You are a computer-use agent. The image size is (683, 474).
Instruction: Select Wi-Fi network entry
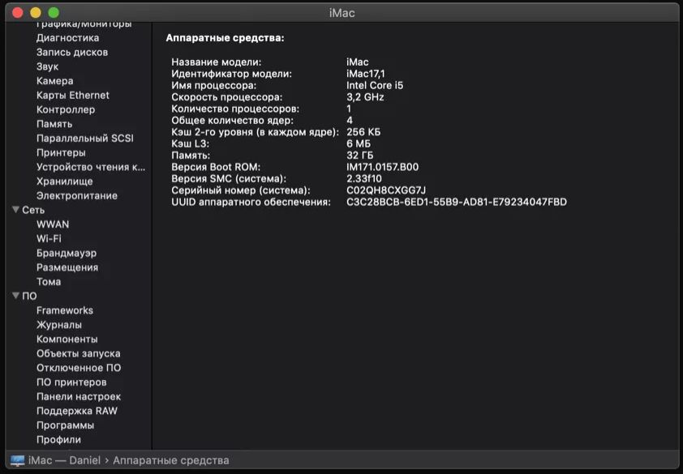(x=49, y=239)
